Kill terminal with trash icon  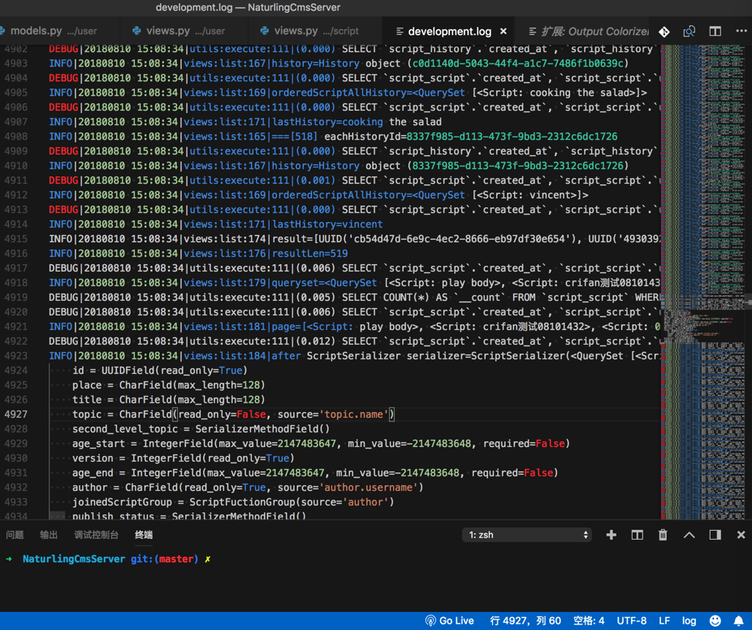click(663, 535)
